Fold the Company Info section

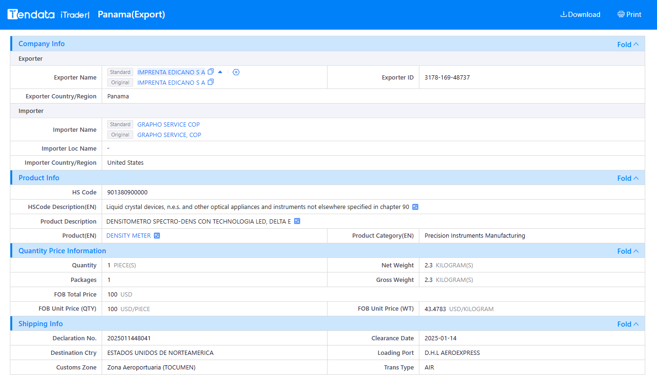[x=628, y=44]
